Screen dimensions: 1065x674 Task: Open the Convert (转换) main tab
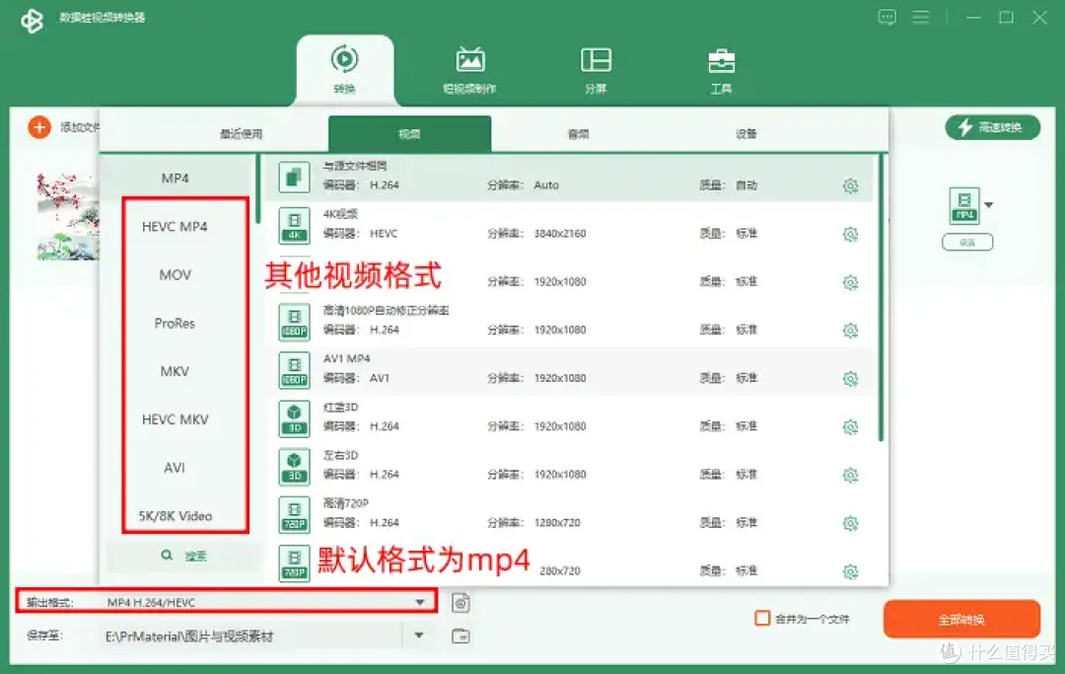coord(345,70)
